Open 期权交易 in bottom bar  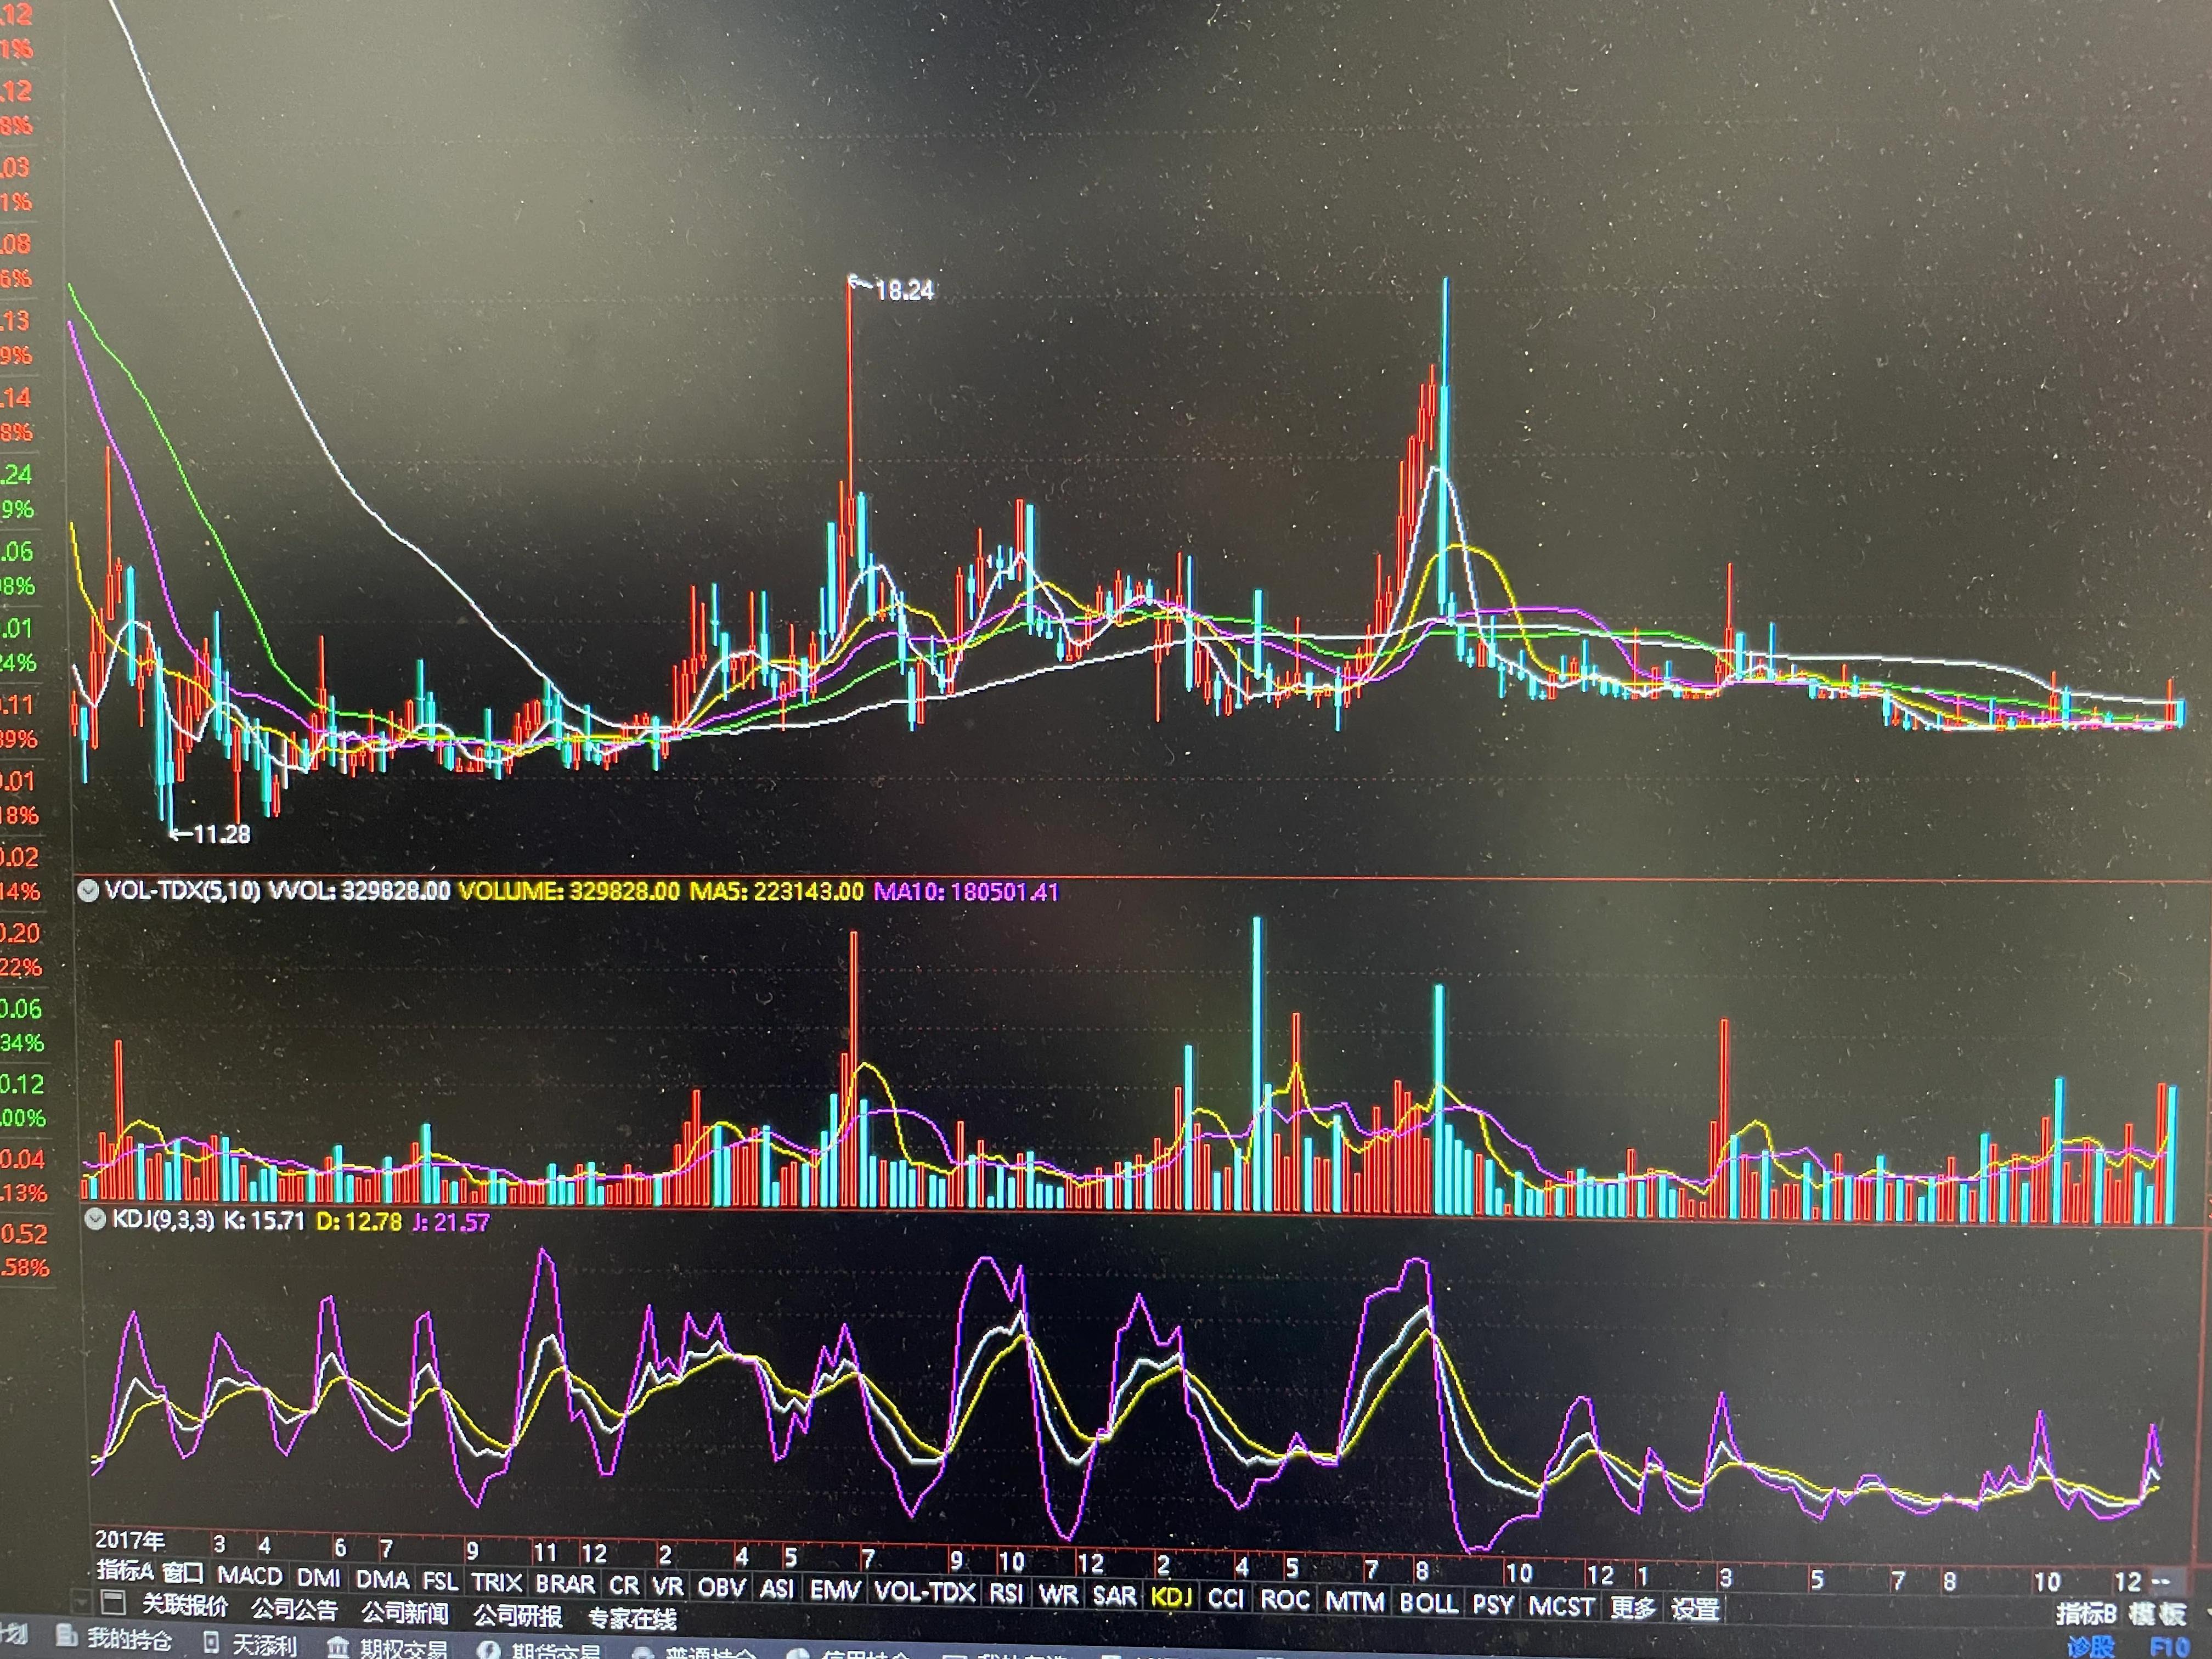click(404, 1649)
